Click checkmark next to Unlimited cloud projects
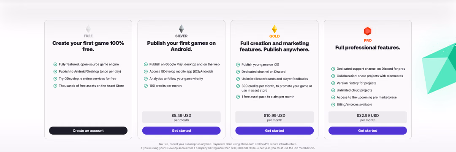The height and width of the screenshot is (152, 456). pos(333,90)
